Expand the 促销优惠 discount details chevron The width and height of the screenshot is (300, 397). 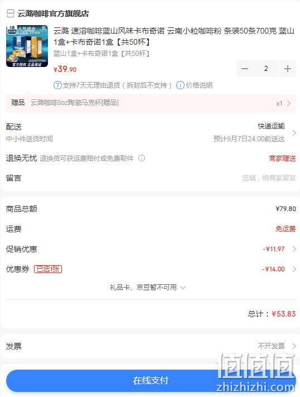pyautogui.click(x=294, y=249)
